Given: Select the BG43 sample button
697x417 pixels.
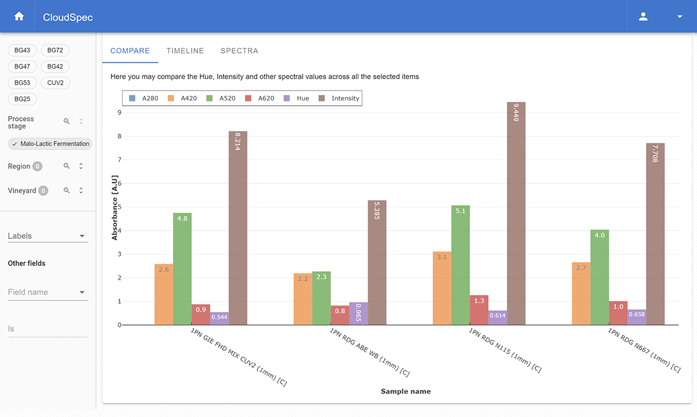Looking at the screenshot, I should point(22,50).
